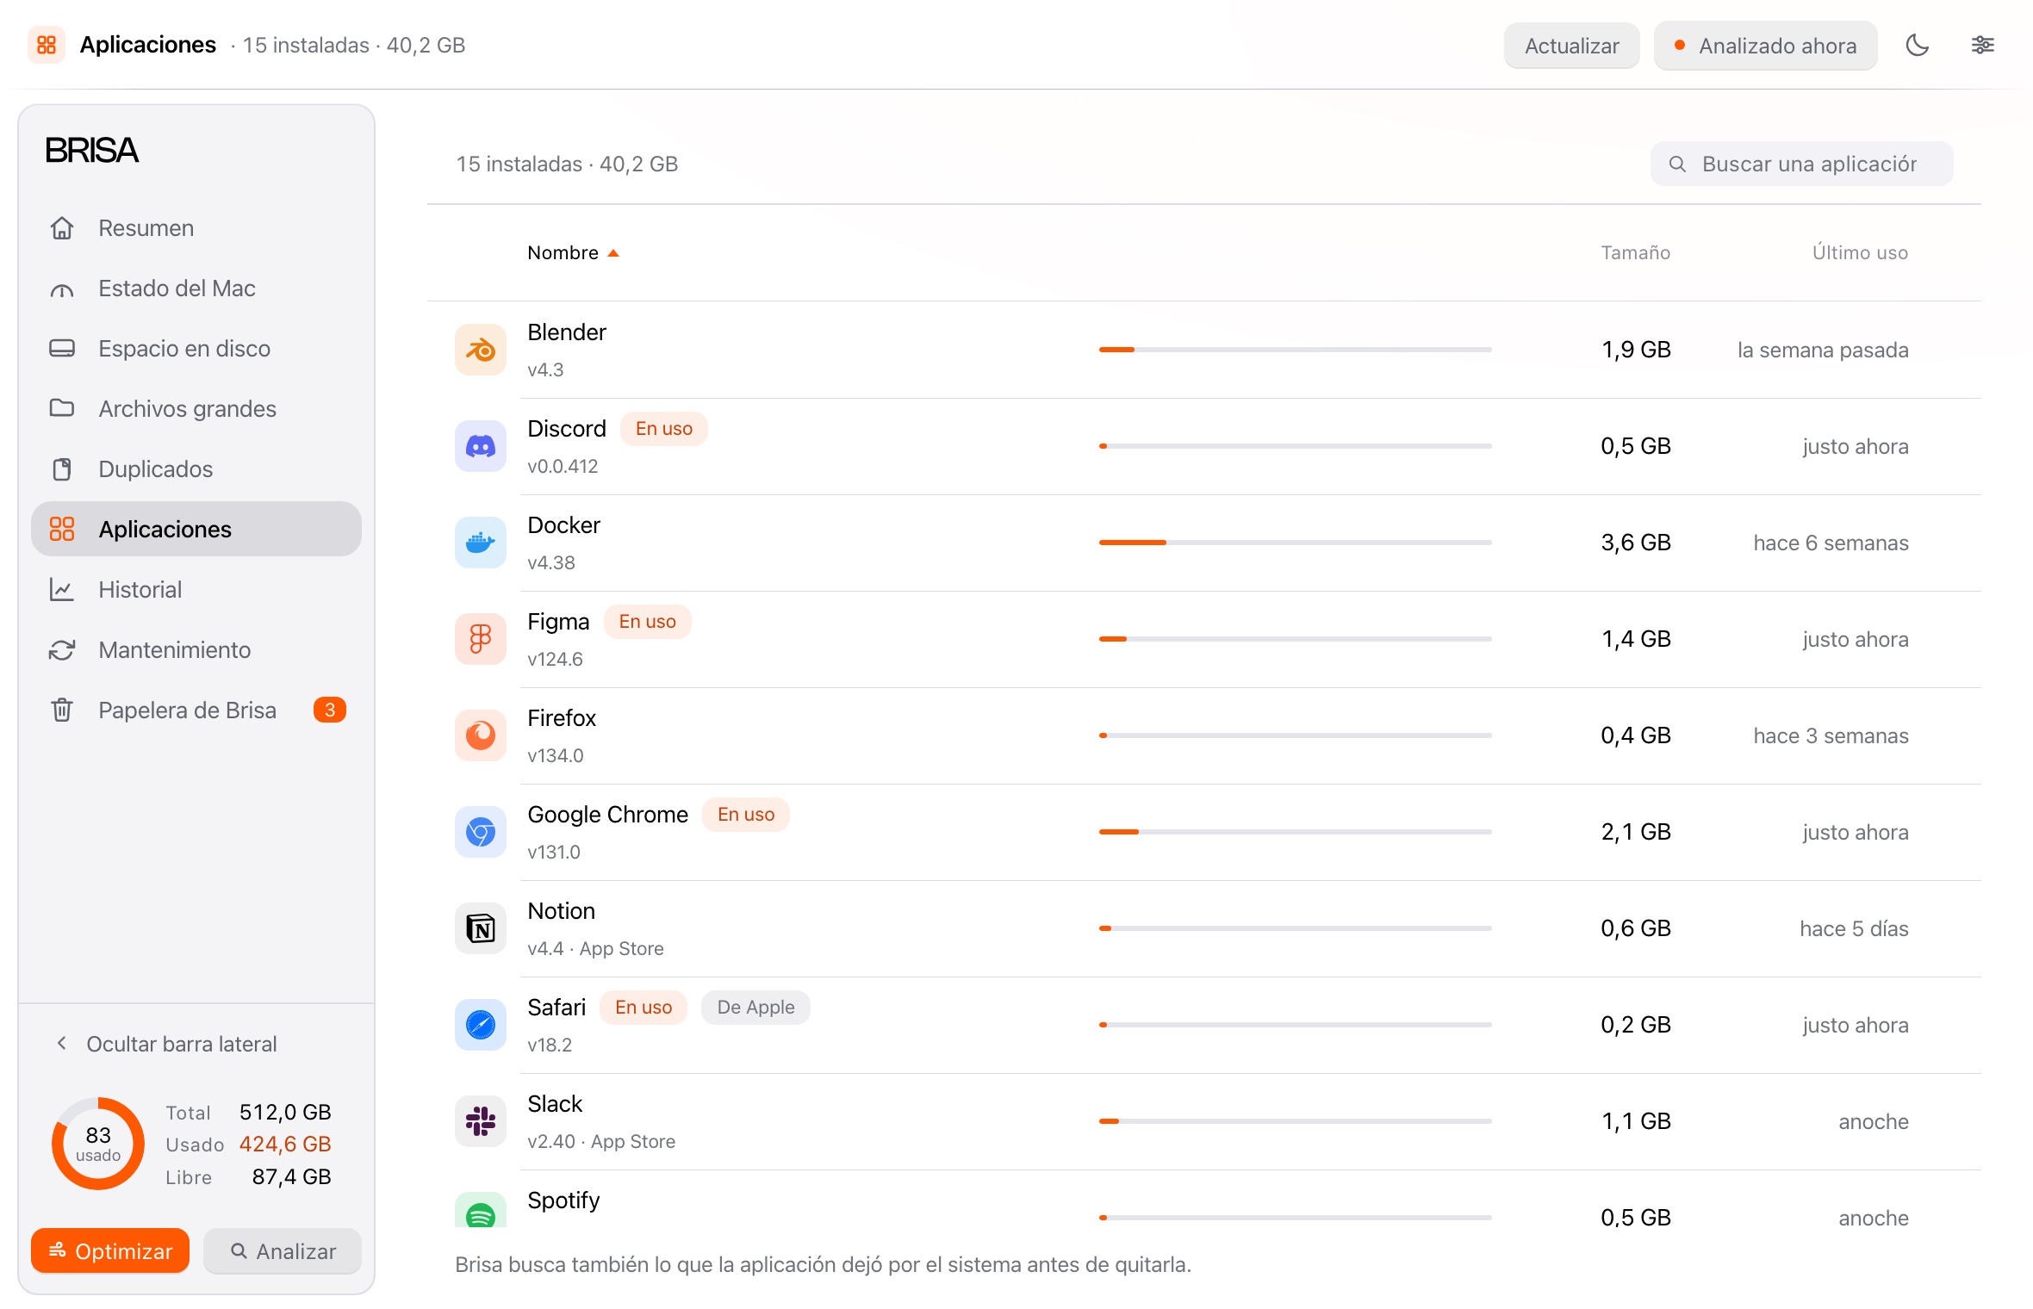Select the Figma app icon
This screenshot has width=2033, height=1309.
click(x=481, y=639)
